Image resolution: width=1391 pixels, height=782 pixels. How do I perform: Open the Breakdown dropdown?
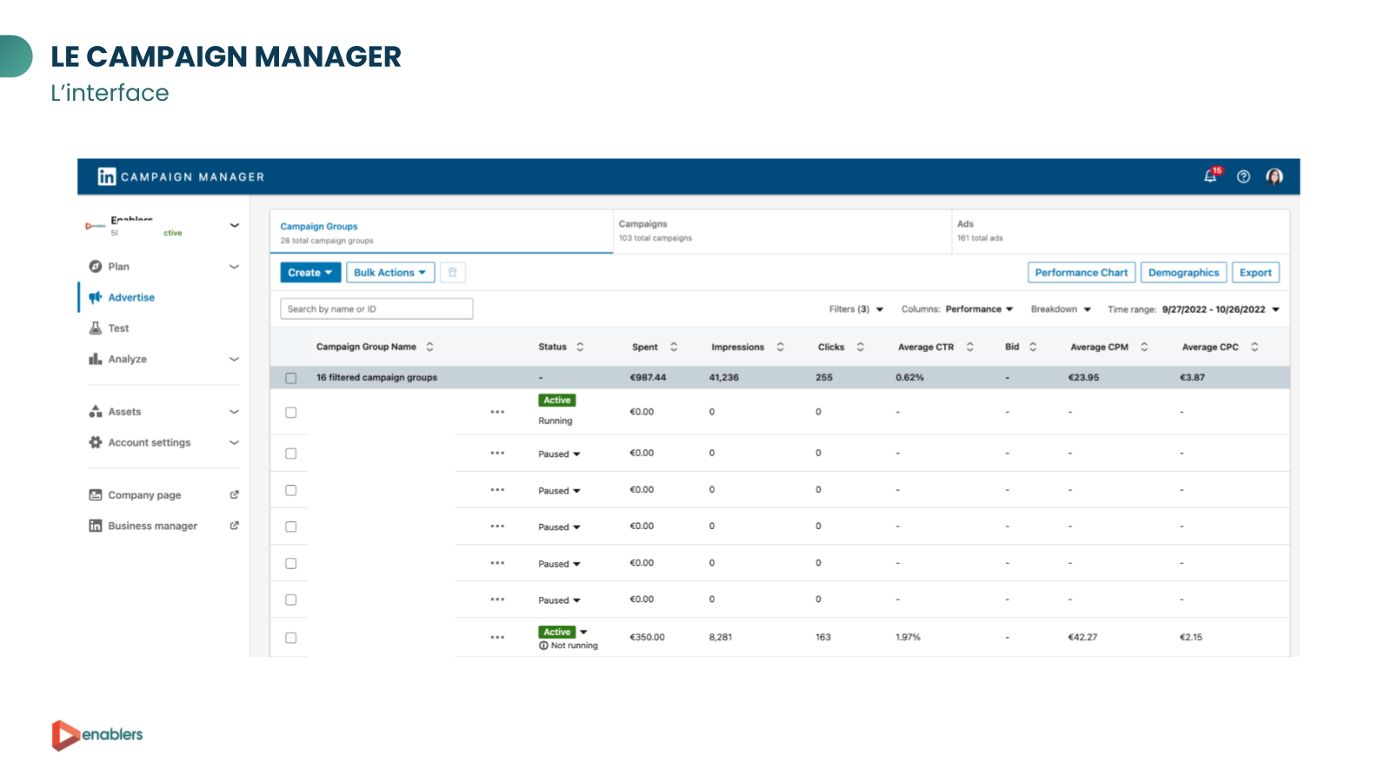click(x=1061, y=309)
